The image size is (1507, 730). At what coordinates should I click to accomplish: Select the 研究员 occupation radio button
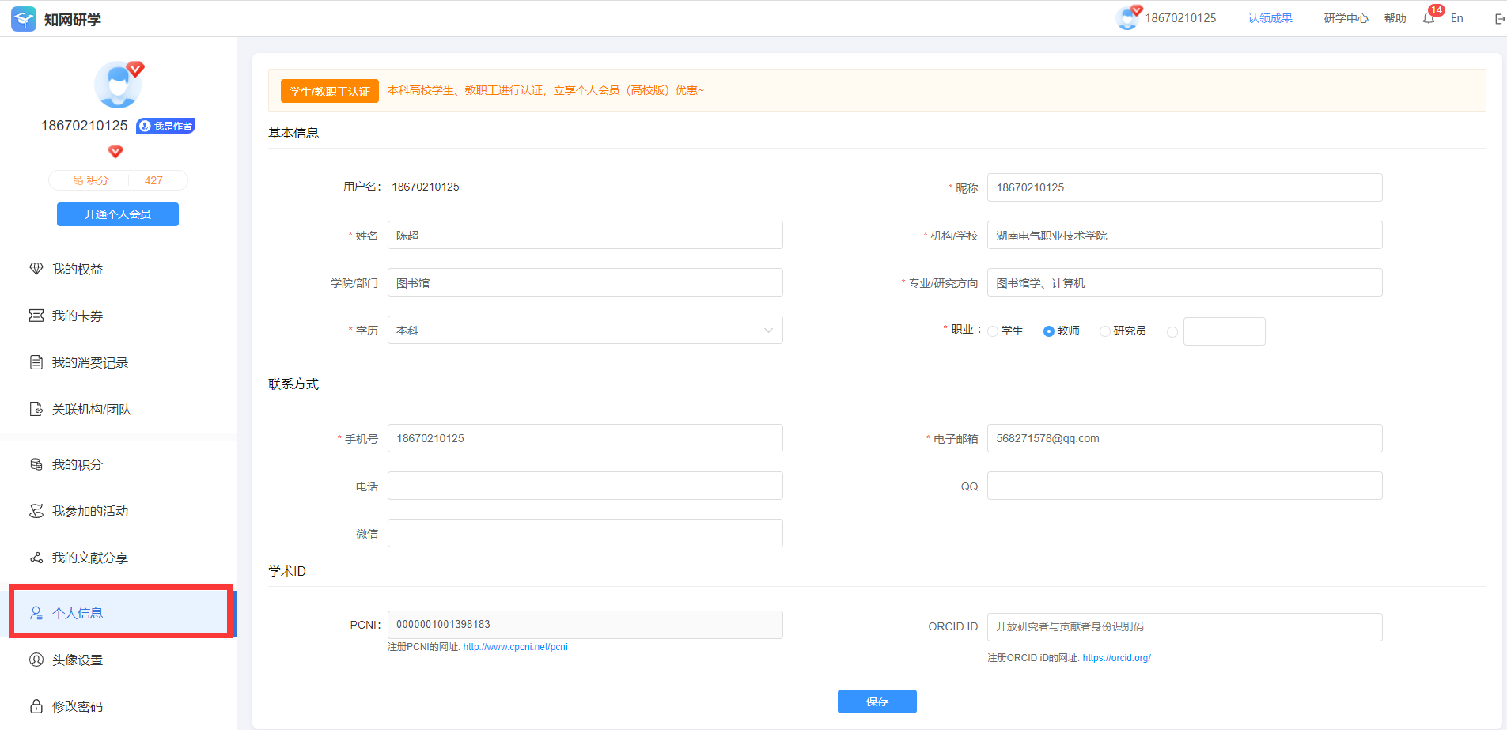click(x=1105, y=331)
